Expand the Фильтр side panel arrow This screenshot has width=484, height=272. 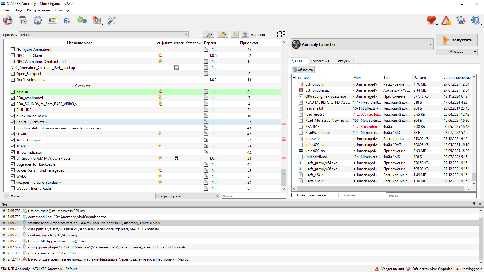tap(6, 196)
